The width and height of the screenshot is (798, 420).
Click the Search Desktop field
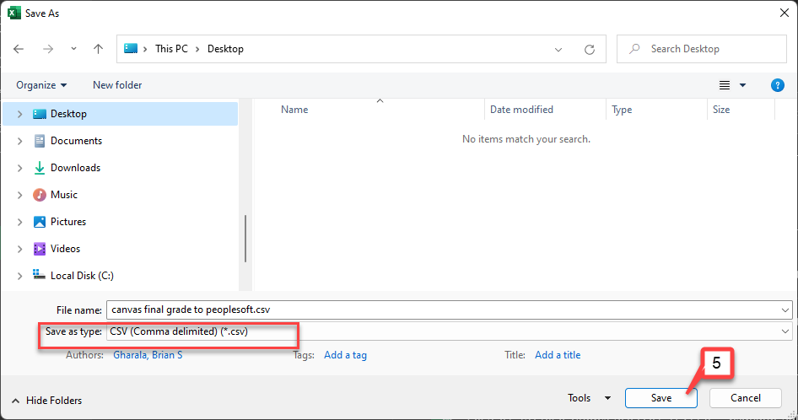(701, 49)
